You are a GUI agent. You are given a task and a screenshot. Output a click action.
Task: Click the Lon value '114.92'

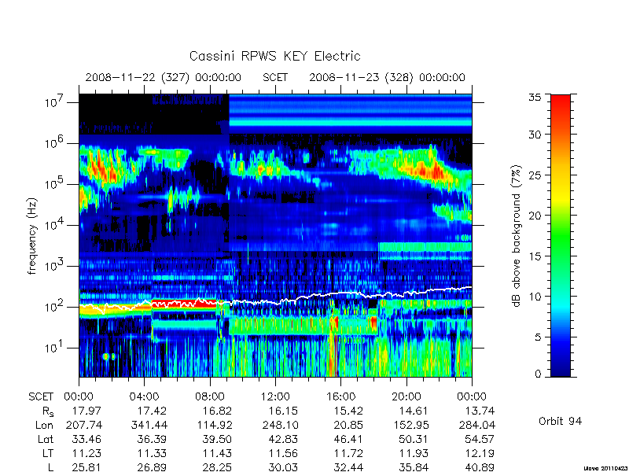[215, 425]
